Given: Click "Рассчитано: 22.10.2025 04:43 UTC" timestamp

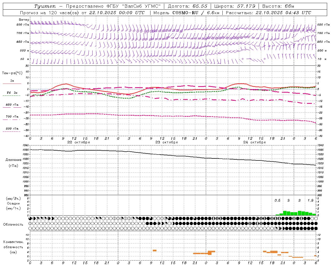Looking at the screenshot, I should 268,13.
